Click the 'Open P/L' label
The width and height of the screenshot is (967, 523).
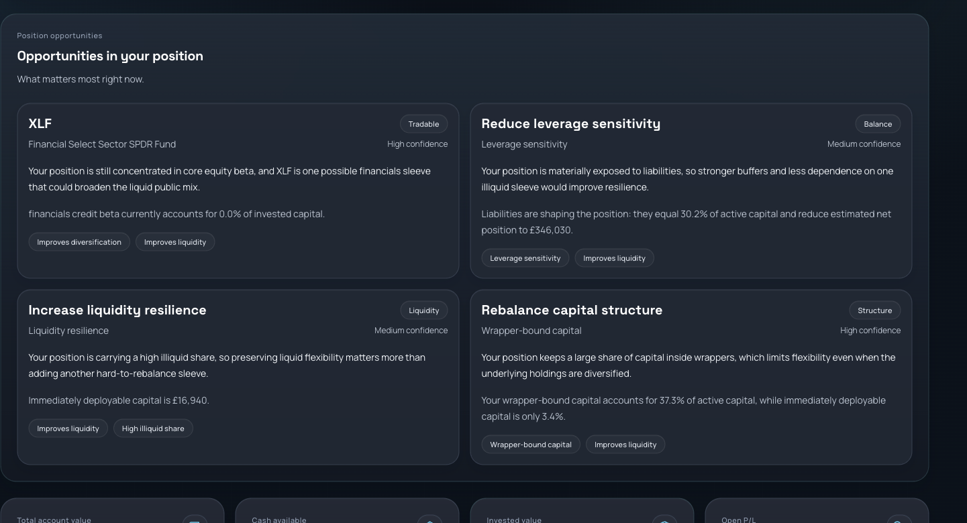[x=738, y=520]
